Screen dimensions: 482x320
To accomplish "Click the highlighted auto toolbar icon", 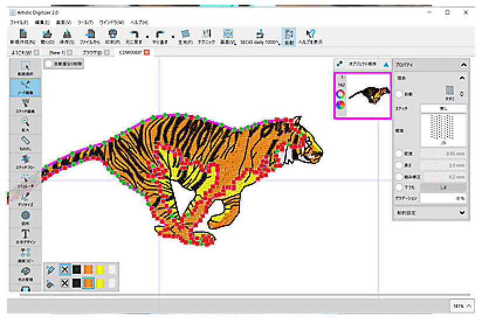I will click(289, 37).
